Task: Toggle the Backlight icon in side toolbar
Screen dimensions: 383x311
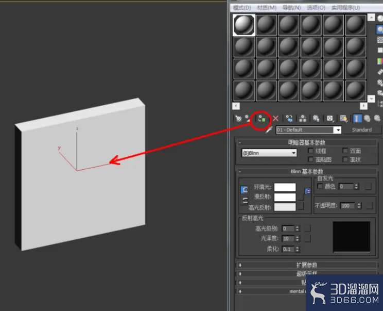Action: pos(380,29)
